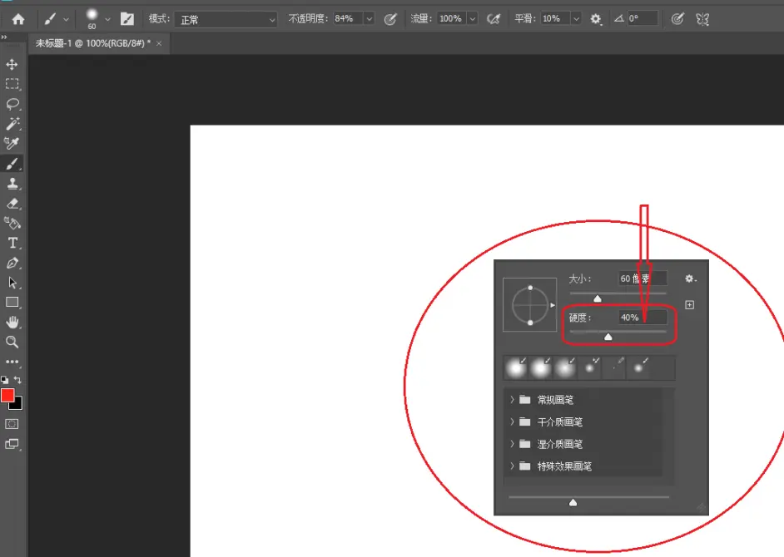784x557 pixels.
Task: Click the flow field showing 100%
Action: [x=451, y=19]
